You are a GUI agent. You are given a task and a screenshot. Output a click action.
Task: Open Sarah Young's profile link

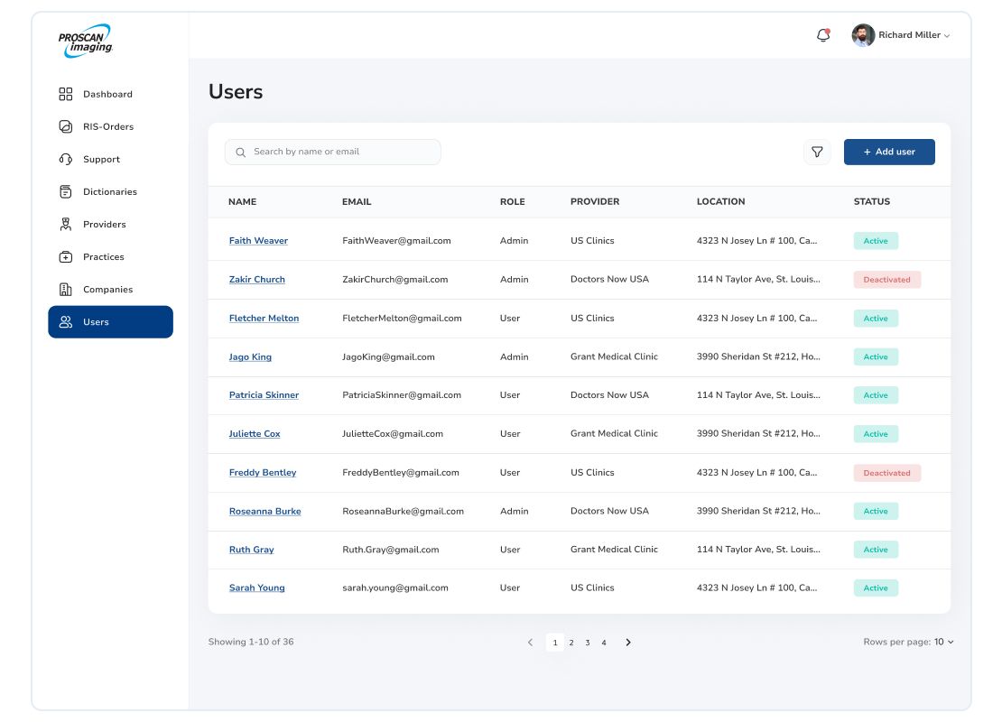256,588
